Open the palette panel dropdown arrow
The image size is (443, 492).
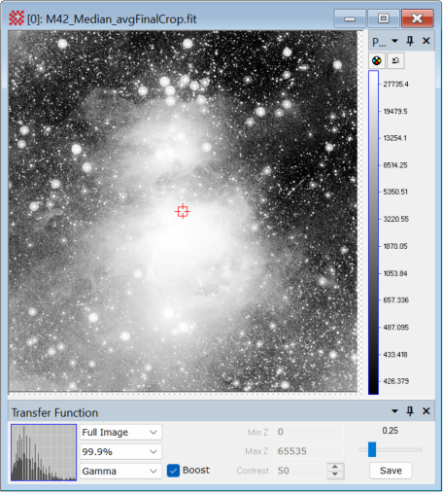click(x=394, y=41)
